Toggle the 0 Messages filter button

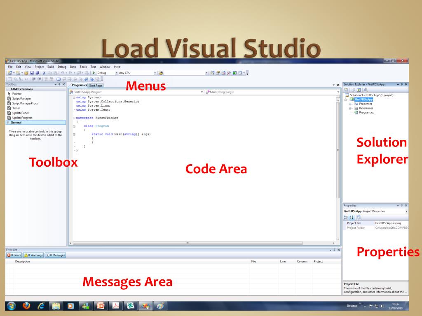click(x=56, y=255)
